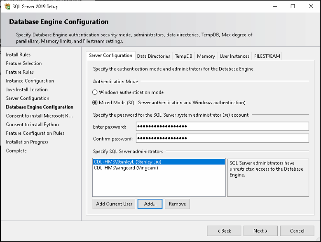Select CDL-HMS\StanleyL administrator entry
The width and height of the screenshot is (321, 242).
coord(159,162)
